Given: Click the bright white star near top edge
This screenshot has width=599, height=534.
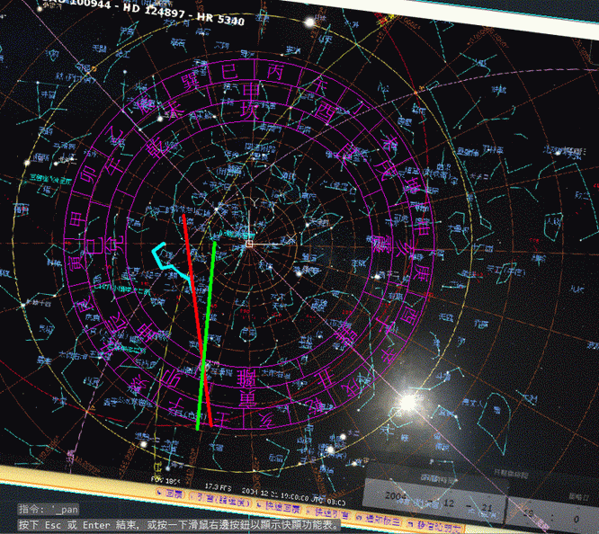Looking at the screenshot, I should click(x=309, y=20).
